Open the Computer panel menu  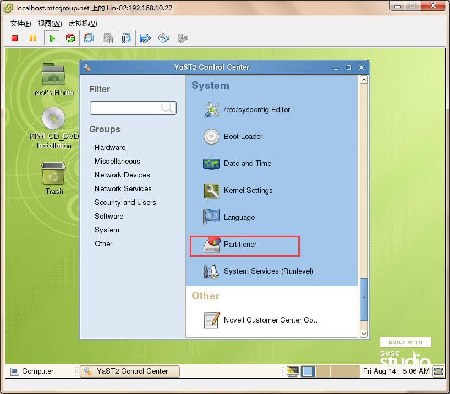pyautogui.click(x=32, y=371)
